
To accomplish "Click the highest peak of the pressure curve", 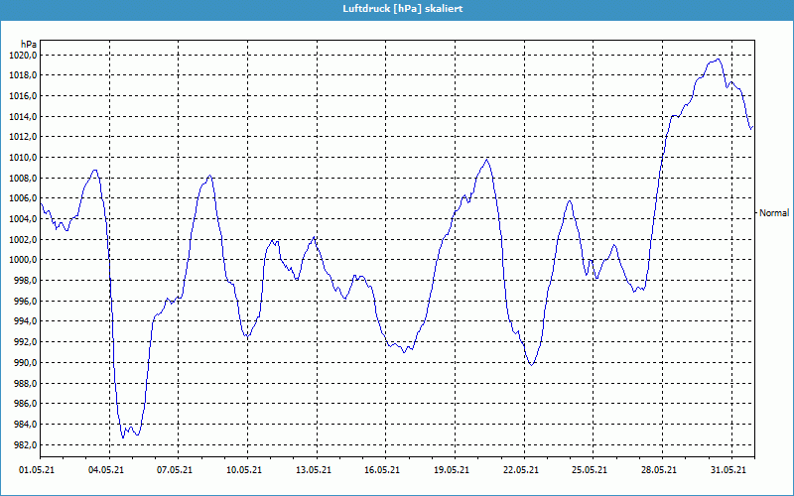I will (x=716, y=60).
